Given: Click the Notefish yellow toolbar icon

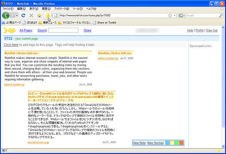Looking at the screenshot, I should pyautogui.click(x=47, y=15).
